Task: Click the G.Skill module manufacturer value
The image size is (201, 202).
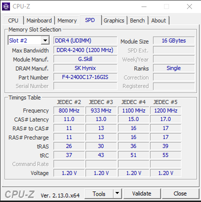Action: pyautogui.click(x=85, y=59)
